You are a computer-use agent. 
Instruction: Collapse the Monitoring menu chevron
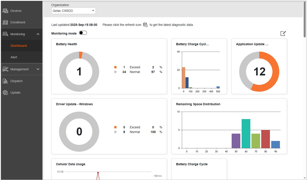pos(38,34)
